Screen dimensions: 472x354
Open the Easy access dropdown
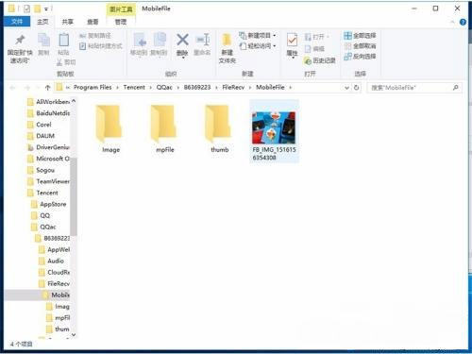coord(258,46)
